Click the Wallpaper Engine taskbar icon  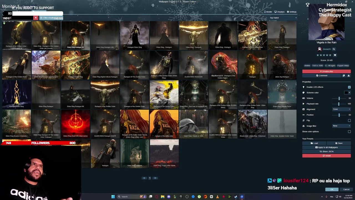coord(242,197)
